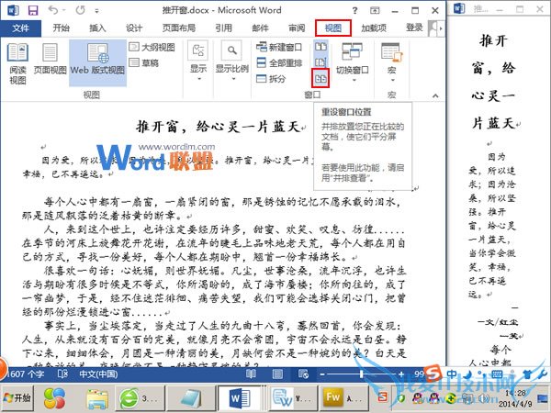The image size is (551, 413).
Task: Switch to the 设计 (Design) tab
Action: pos(134,28)
